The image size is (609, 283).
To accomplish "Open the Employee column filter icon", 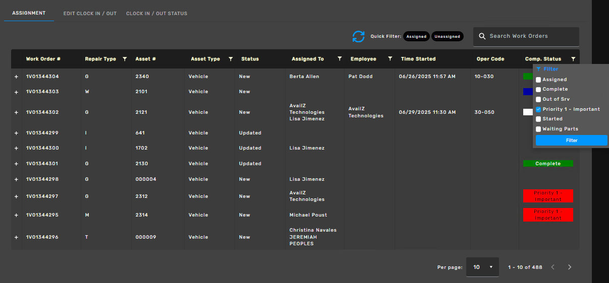I will pos(390,59).
